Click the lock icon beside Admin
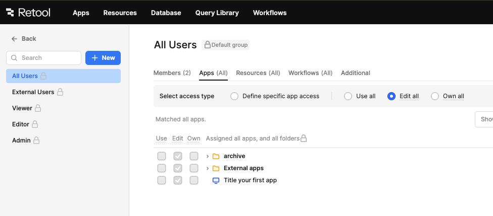This screenshot has height=216, width=493. coord(36,140)
